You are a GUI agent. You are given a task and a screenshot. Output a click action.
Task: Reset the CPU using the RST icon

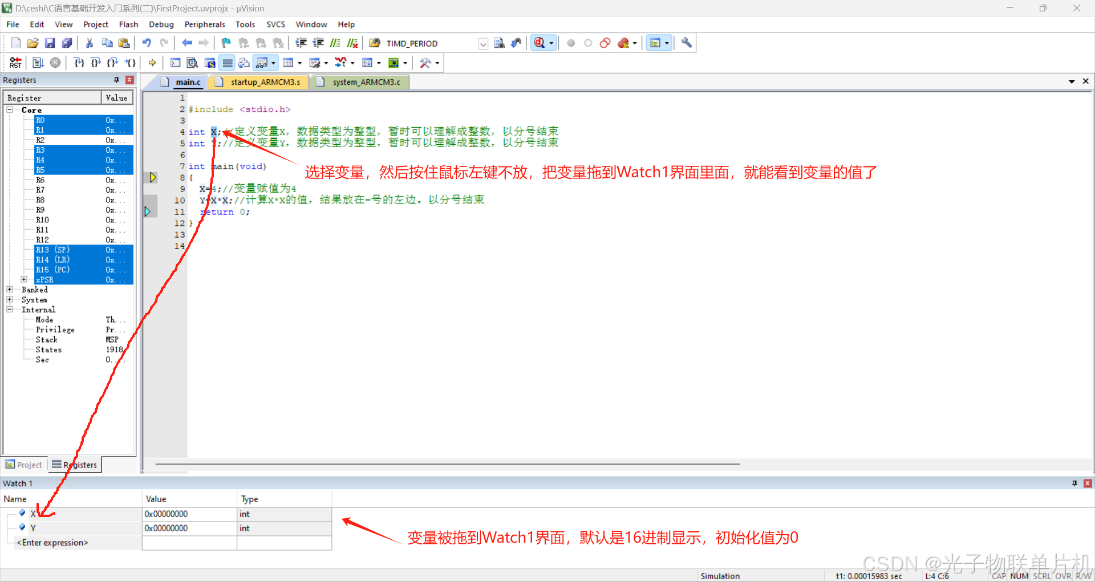coord(16,63)
